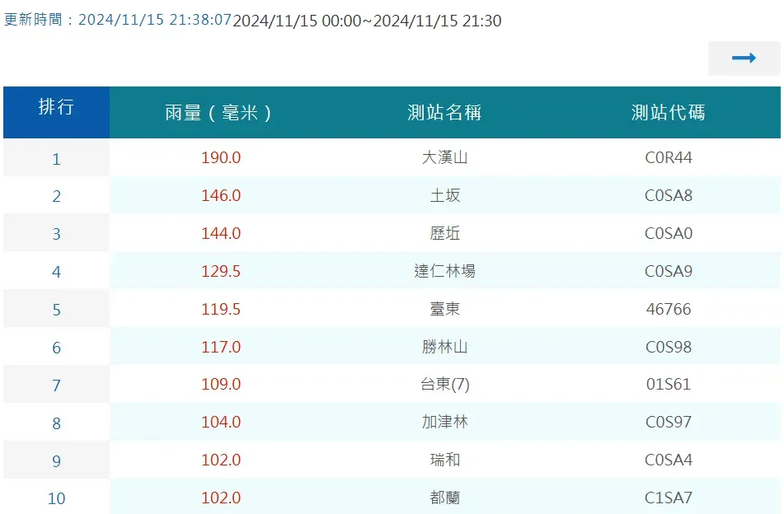
Task: Click station code 46766
Action: [x=669, y=309]
